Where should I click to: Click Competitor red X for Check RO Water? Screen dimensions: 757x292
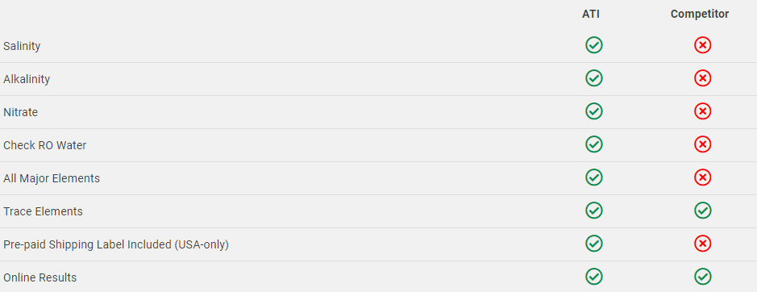tap(702, 144)
